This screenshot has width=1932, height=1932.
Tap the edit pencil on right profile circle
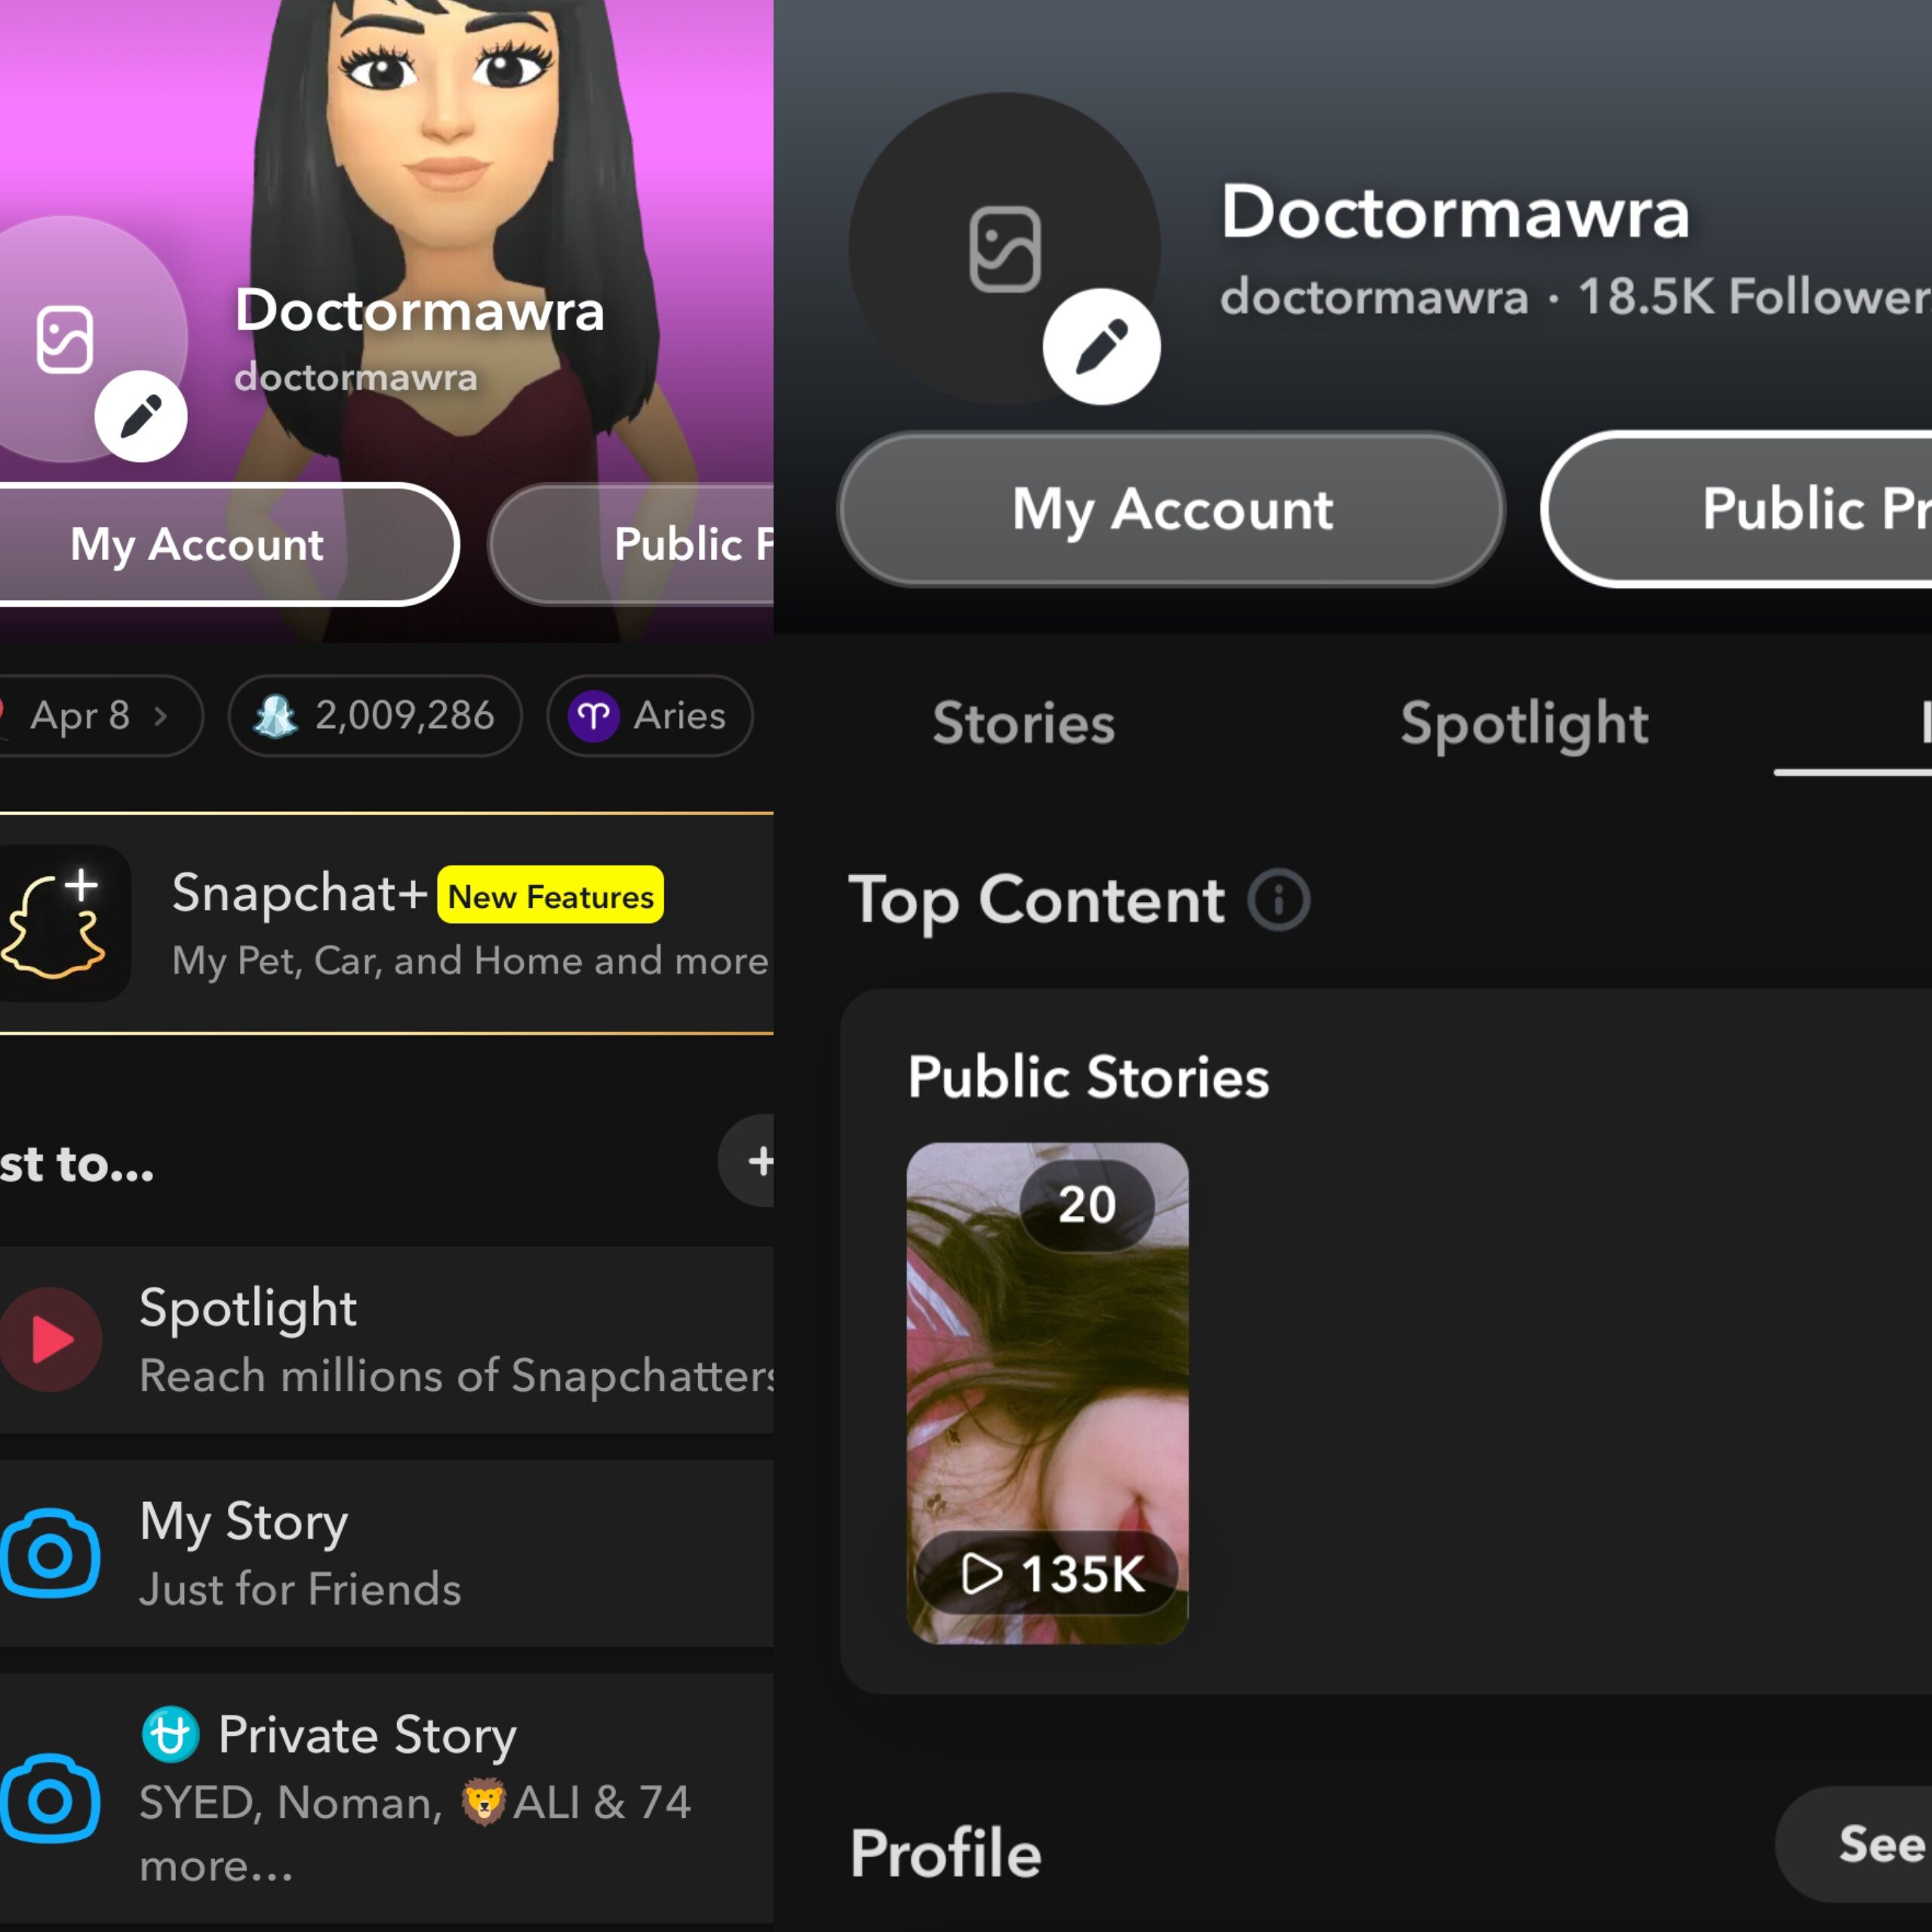coord(1101,347)
